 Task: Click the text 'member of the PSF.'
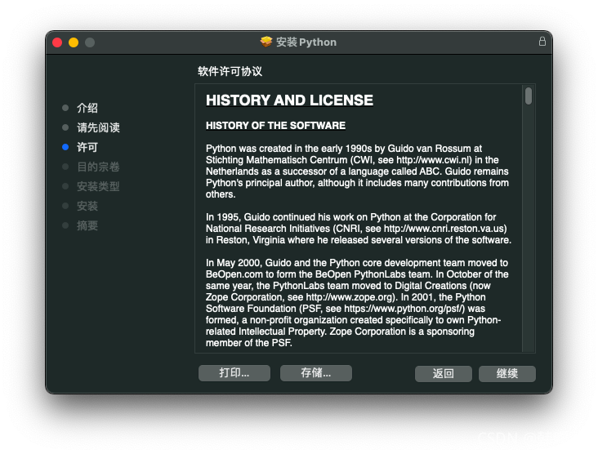coord(249,343)
